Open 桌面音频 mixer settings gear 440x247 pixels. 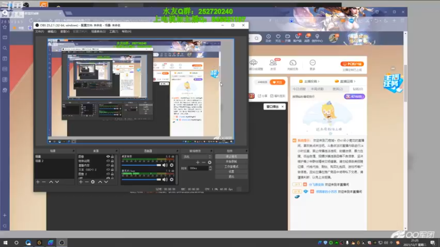click(x=172, y=165)
